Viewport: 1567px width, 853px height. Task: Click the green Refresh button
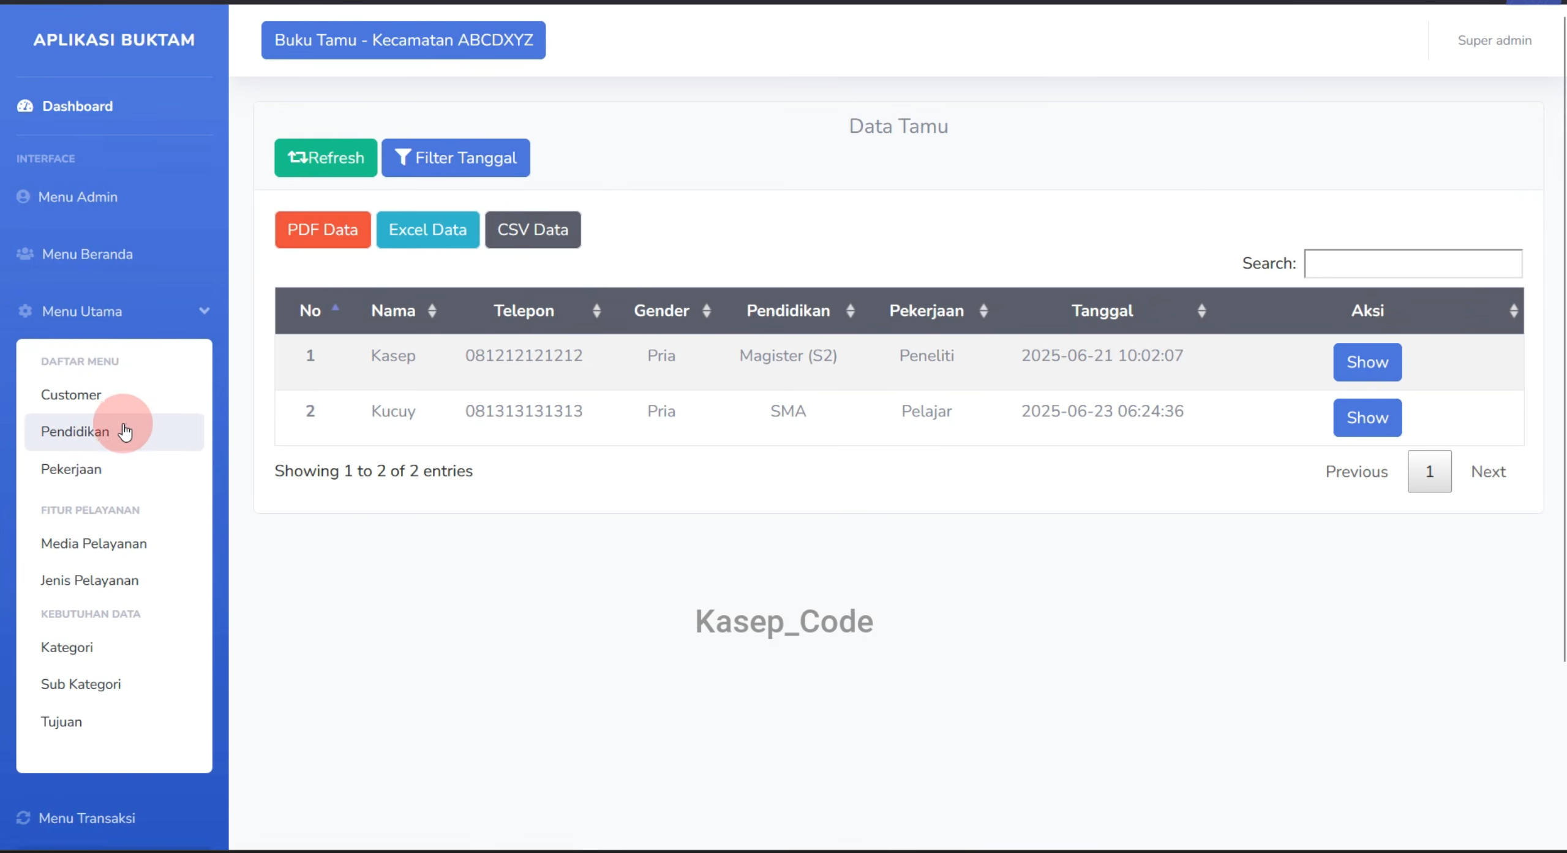pyautogui.click(x=326, y=158)
